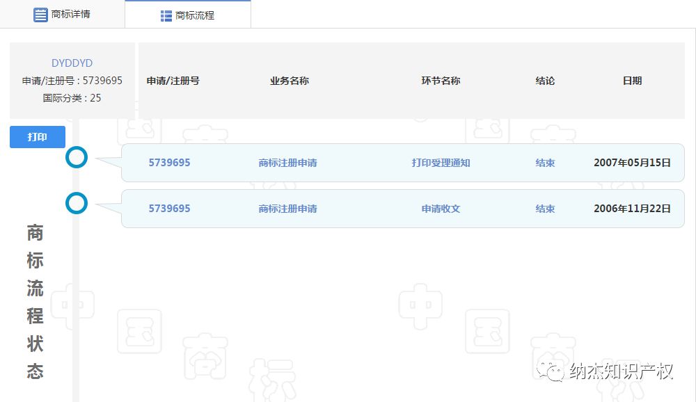Click registration number 5739695 in the second row
Image resolution: width=696 pixels, height=402 pixels.
(x=169, y=208)
